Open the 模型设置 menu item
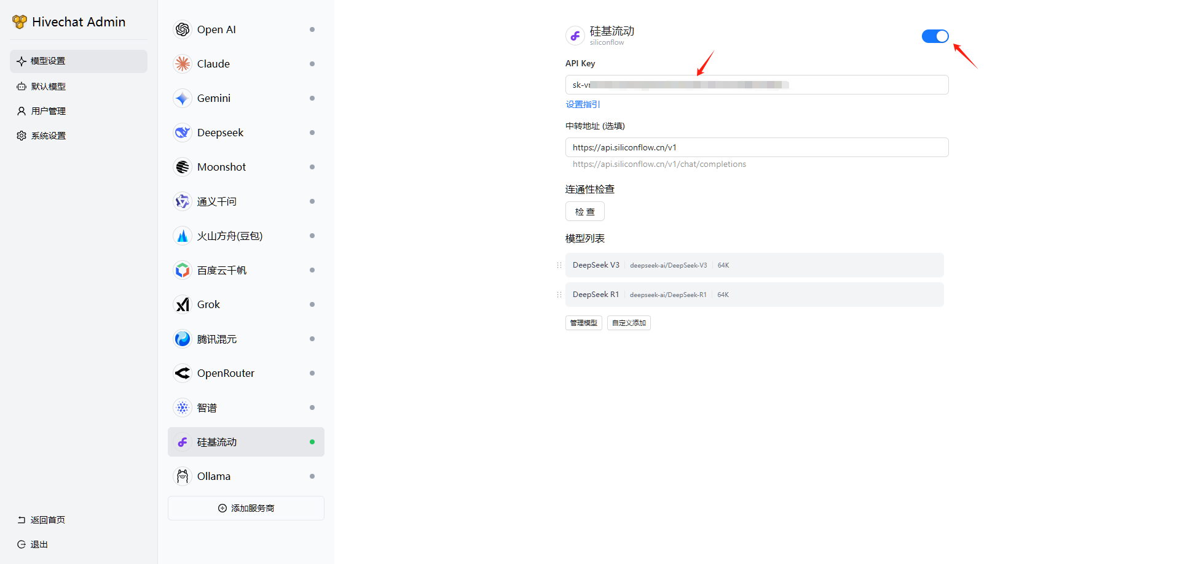This screenshot has width=1180, height=564. click(79, 61)
